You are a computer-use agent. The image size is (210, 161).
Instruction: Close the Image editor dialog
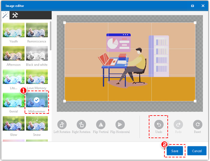coord(203,6)
